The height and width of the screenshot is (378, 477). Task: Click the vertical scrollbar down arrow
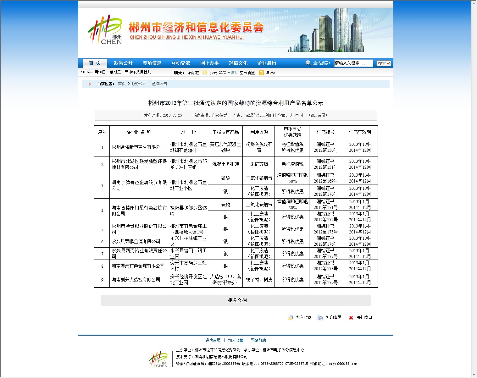[474, 375]
